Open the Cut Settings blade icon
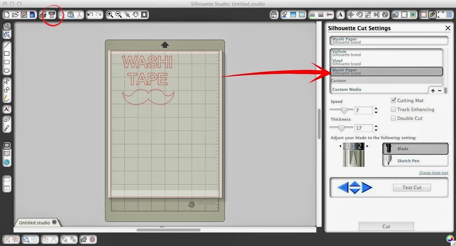The height and width of the screenshot is (246, 456). pyautogui.click(x=432, y=15)
